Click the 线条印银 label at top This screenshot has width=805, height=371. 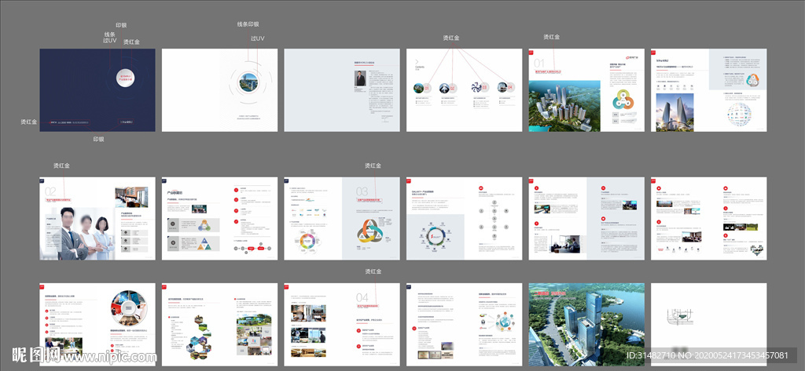click(253, 25)
